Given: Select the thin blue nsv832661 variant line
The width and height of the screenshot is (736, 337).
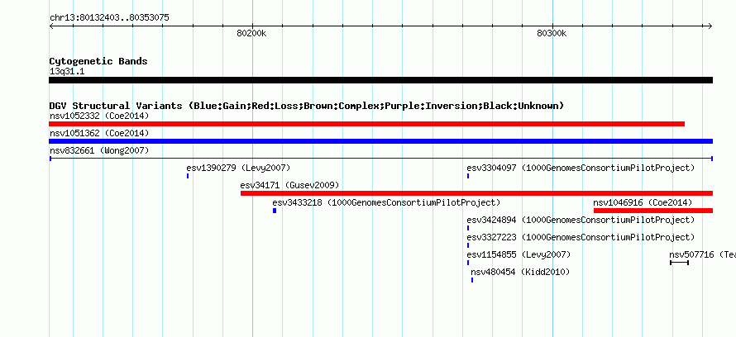Looking at the screenshot, I should [x=380, y=159].
